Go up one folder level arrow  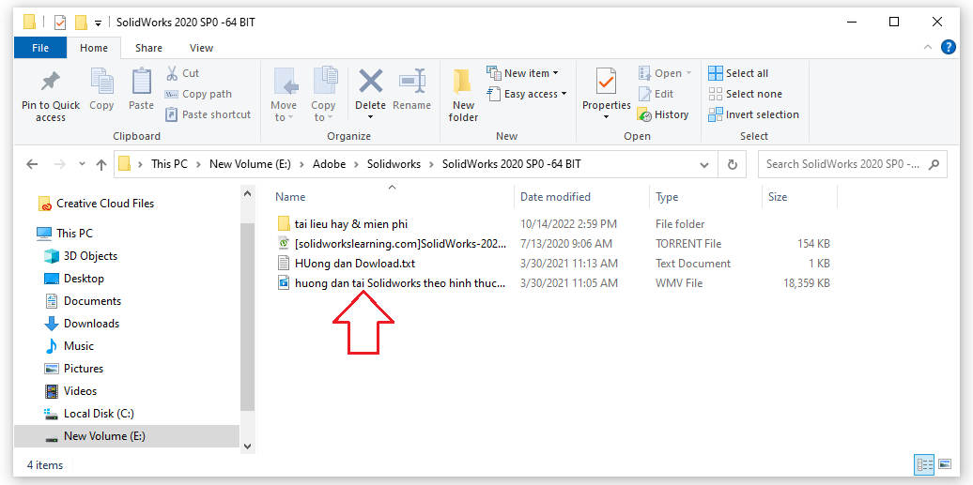click(101, 164)
